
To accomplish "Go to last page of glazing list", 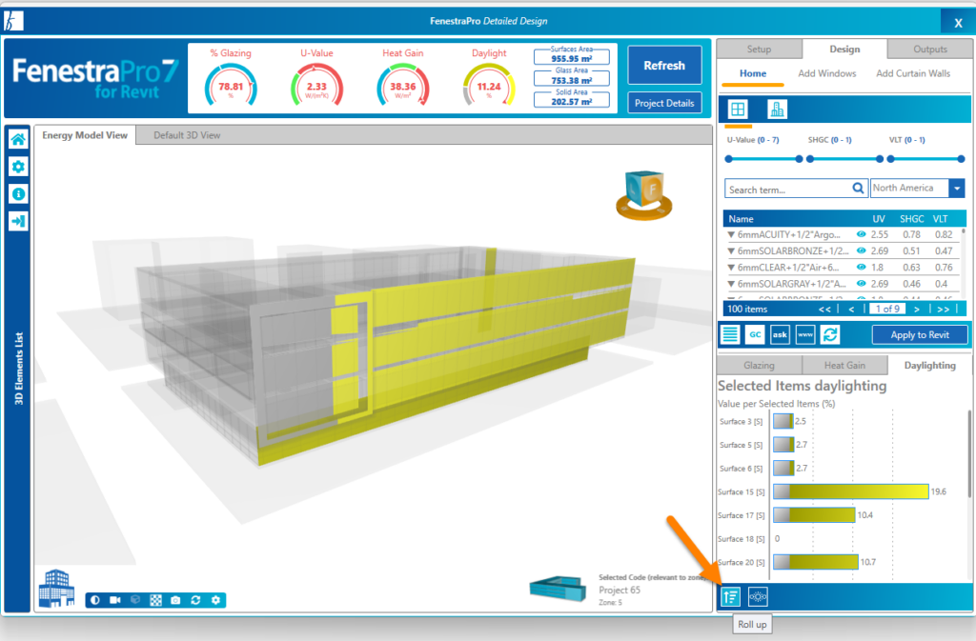I will coord(943,309).
